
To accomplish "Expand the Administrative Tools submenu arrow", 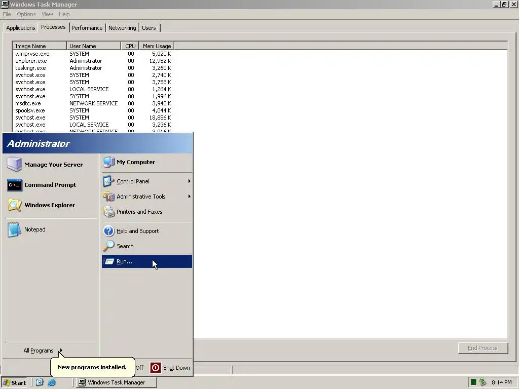I will click(190, 197).
